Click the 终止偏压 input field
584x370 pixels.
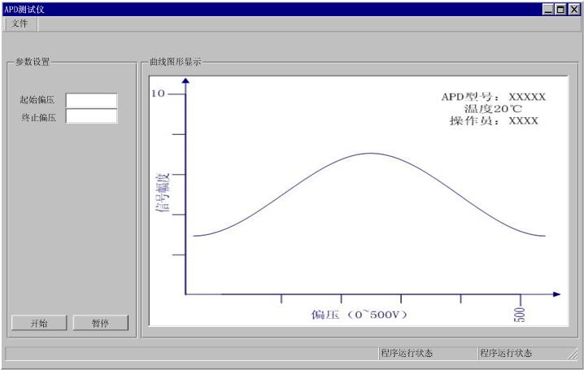[x=92, y=116]
